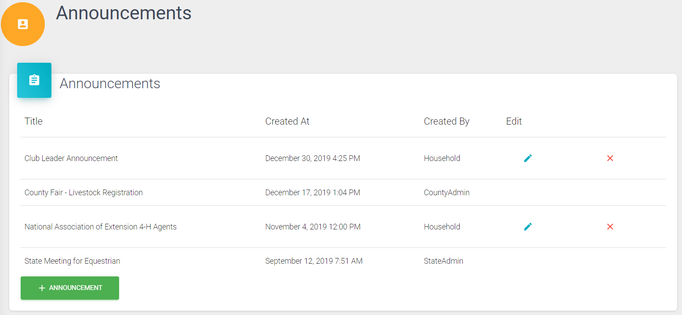
Task: Select the December 30, 2019 4:25 PM date cell
Action: click(313, 158)
